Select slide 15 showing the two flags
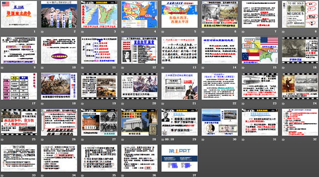319x177 pixels. [x=260, y=50]
